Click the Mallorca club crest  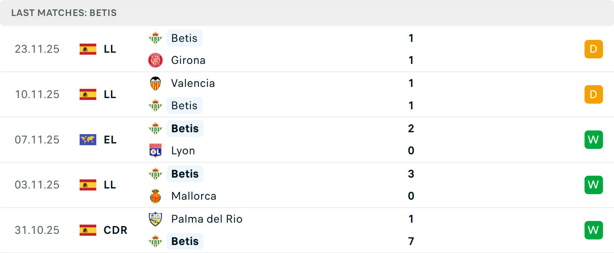point(155,196)
